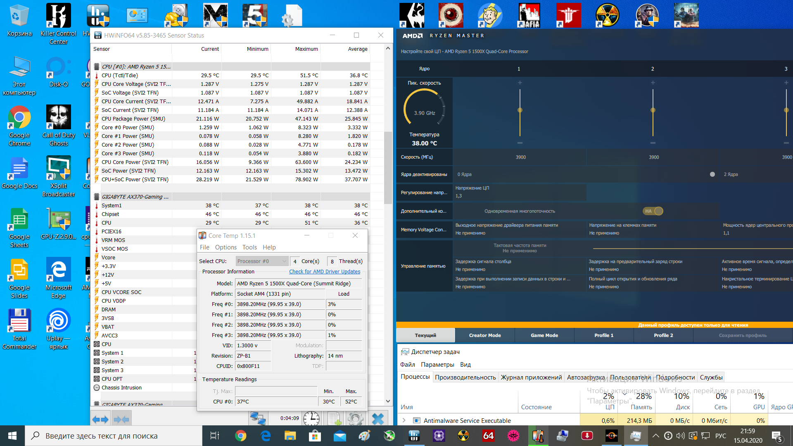Open Processor #0 dropdown in Core Temp
The width and height of the screenshot is (793, 446).
pyautogui.click(x=262, y=261)
